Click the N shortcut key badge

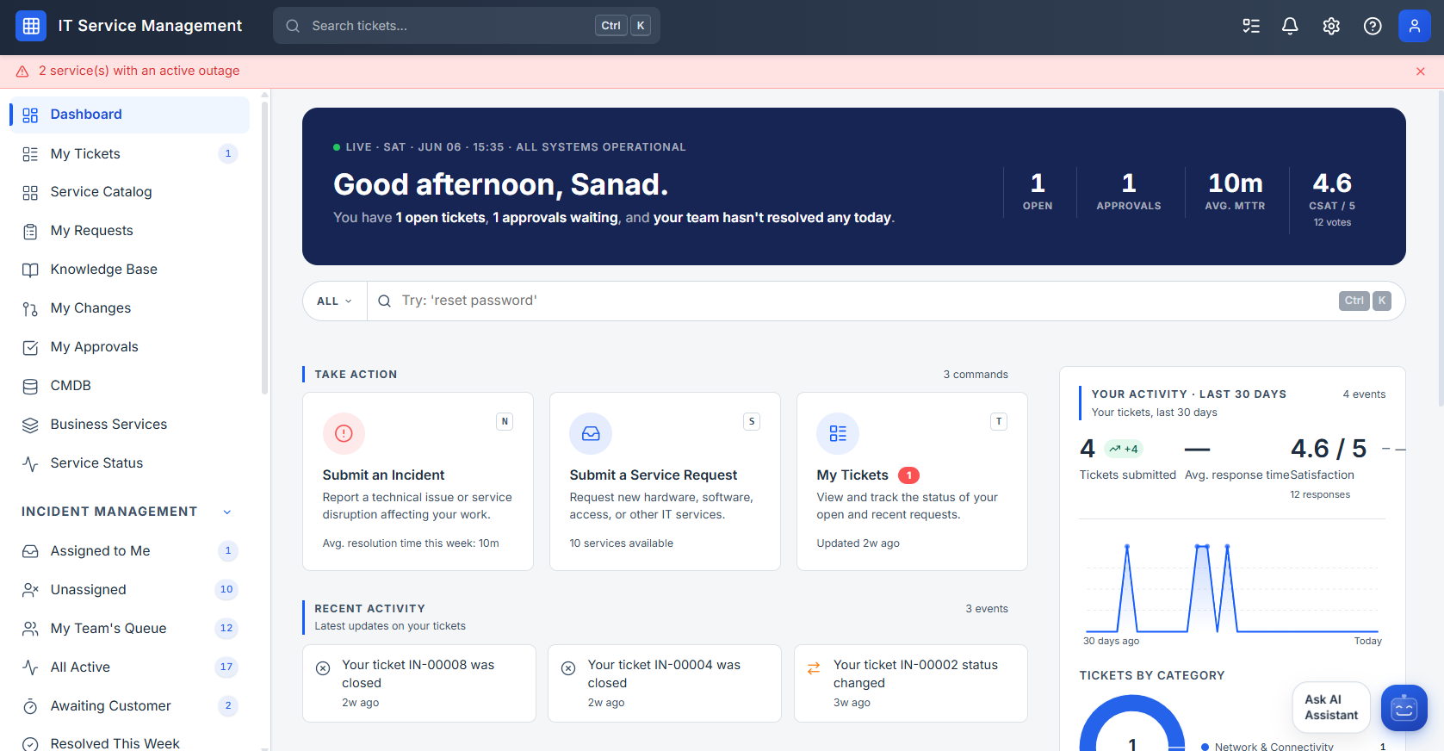(x=505, y=422)
